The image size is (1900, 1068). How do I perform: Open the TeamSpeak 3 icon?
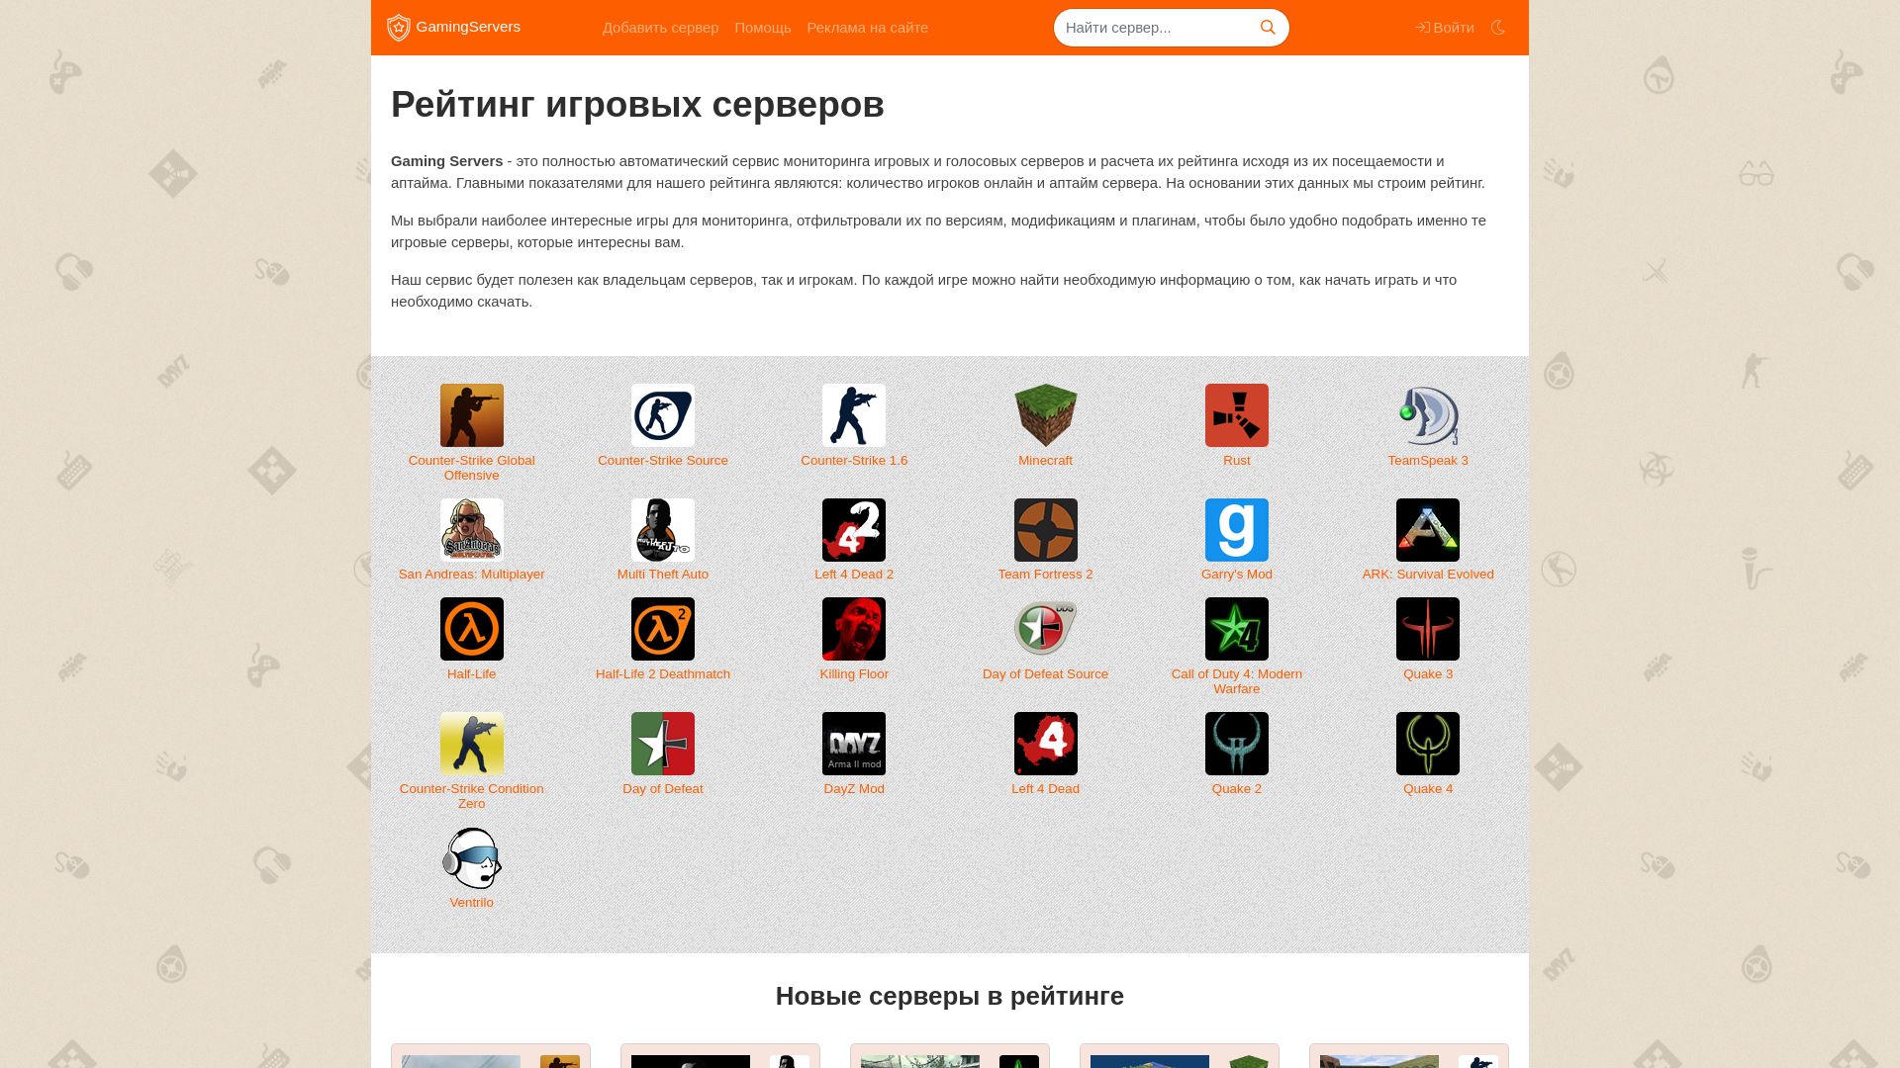point(1428,415)
